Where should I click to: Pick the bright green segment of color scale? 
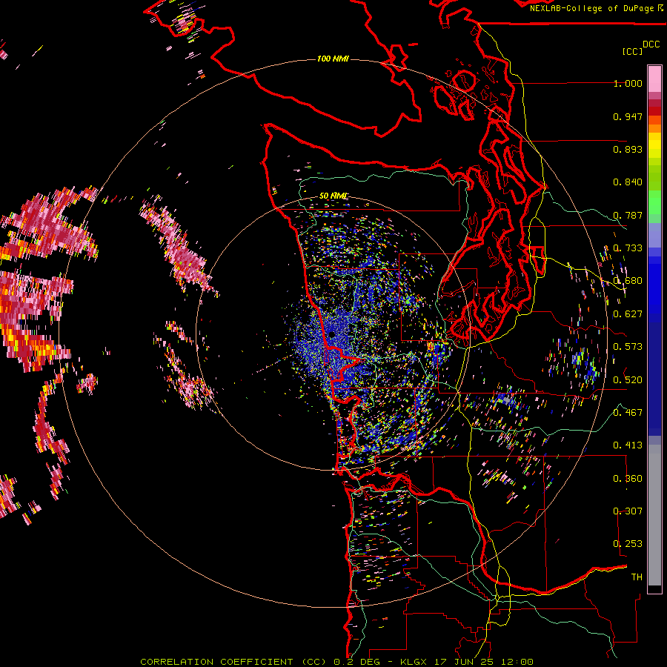tap(654, 202)
